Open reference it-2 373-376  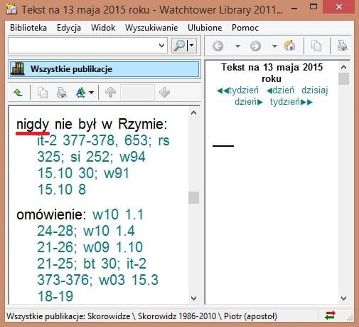[x=92, y=271]
